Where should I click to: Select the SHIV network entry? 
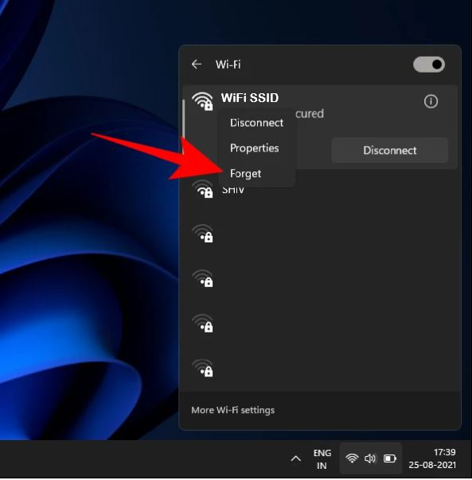point(320,190)
